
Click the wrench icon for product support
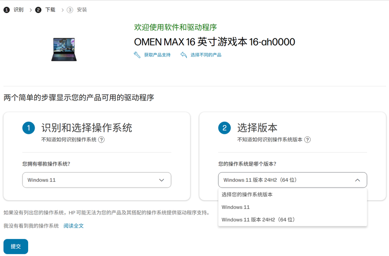(x=137, y=55)
